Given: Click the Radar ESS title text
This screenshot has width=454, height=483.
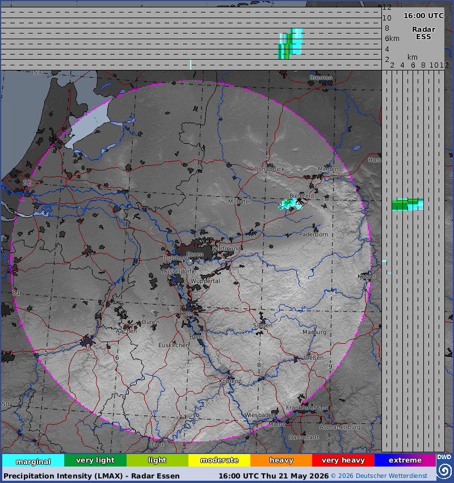Looking at the screenshot, I should pos(423,33).
